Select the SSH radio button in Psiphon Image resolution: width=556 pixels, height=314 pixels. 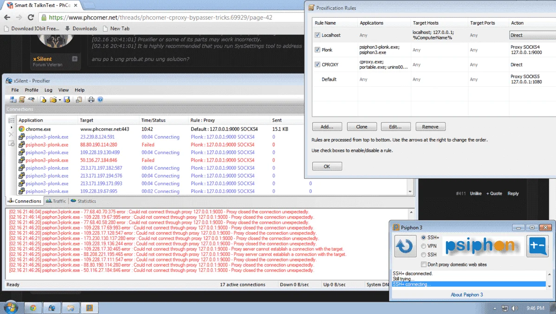[423, 255]
